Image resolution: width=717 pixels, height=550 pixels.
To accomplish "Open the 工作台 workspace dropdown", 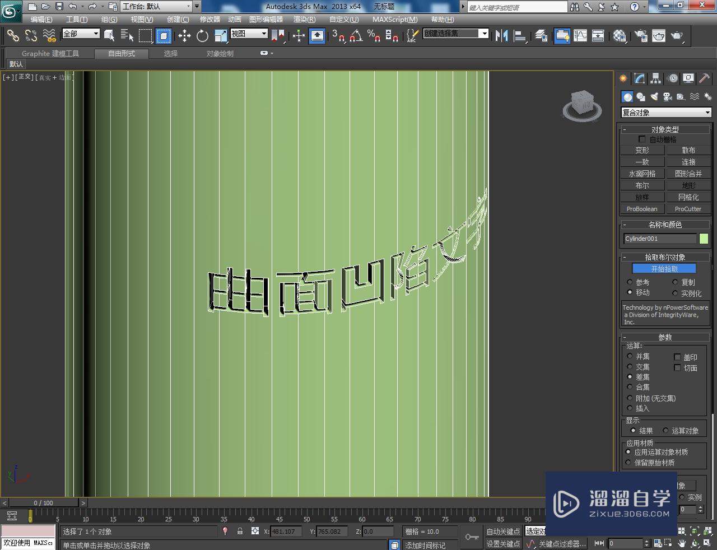I will pos(156,7).
